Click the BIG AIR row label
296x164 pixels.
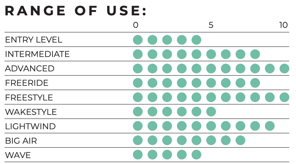[x=21, y=141]
